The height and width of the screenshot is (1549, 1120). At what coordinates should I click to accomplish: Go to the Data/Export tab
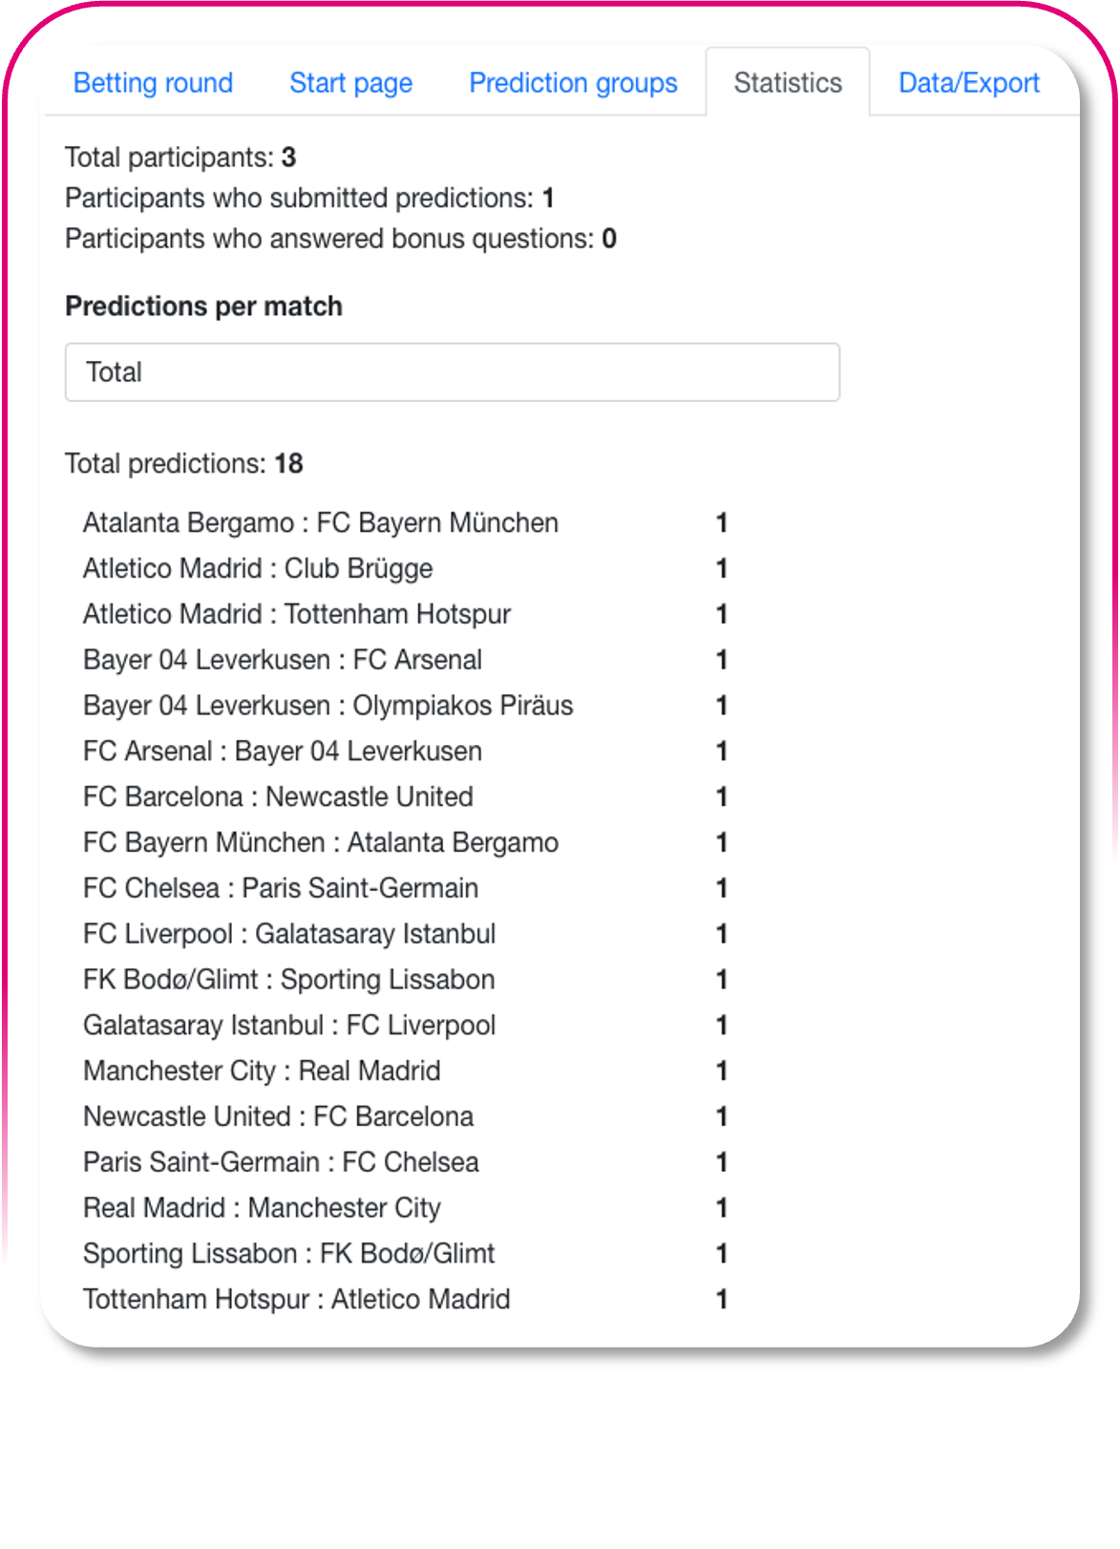(x=968, y=83)
